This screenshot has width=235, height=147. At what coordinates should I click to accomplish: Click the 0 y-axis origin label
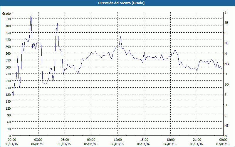click(x=10, y=136)
